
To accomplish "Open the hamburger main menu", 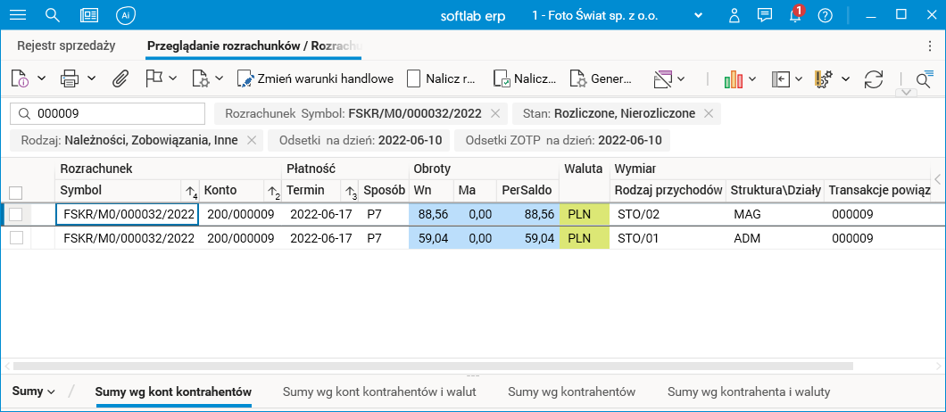I will (x=18, y=15).
